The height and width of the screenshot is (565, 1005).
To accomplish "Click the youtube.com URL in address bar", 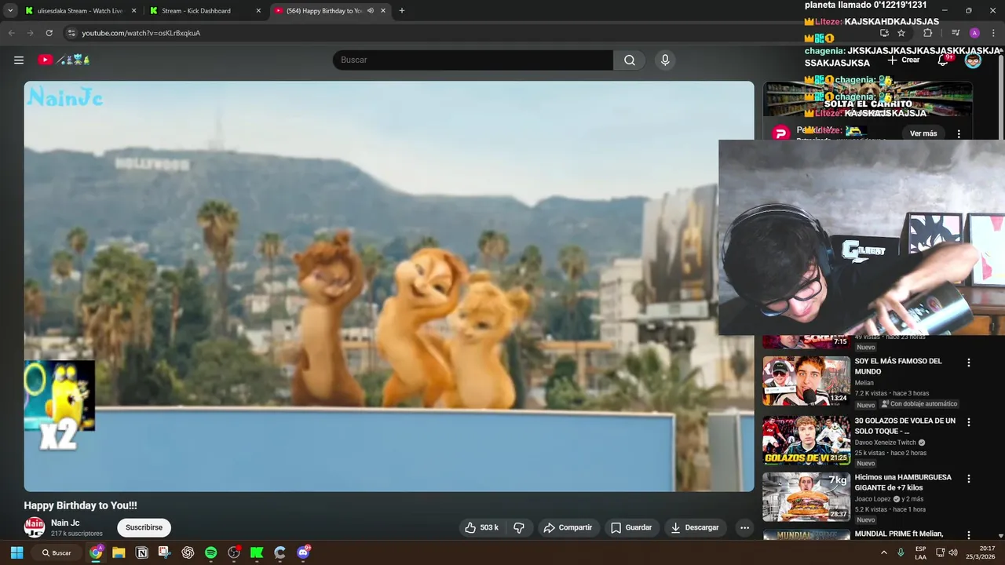I will coord(141,33).
